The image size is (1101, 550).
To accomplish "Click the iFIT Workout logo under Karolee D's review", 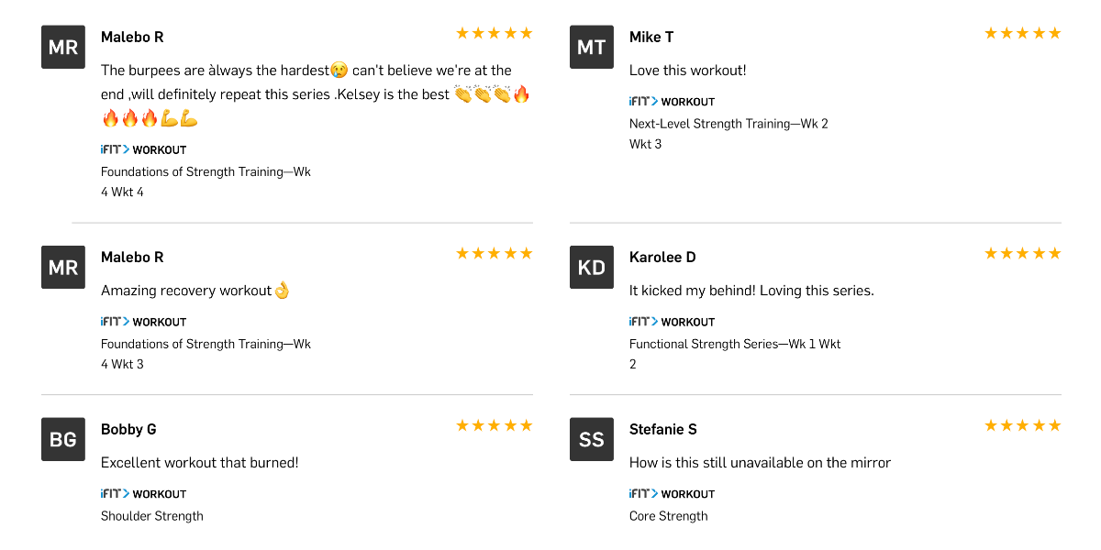I will click(x=672, y=322).
